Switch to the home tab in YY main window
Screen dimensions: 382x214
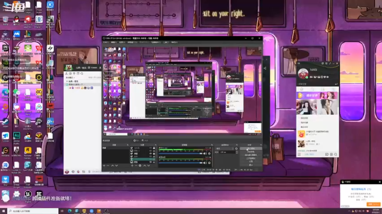(x=302, y=89)
